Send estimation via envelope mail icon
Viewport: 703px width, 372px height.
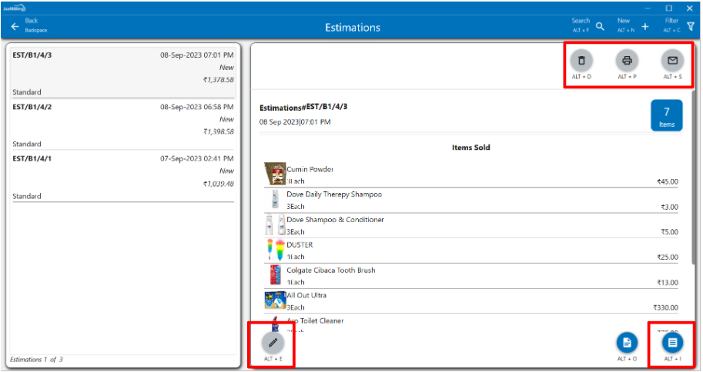tap(672, 61)
